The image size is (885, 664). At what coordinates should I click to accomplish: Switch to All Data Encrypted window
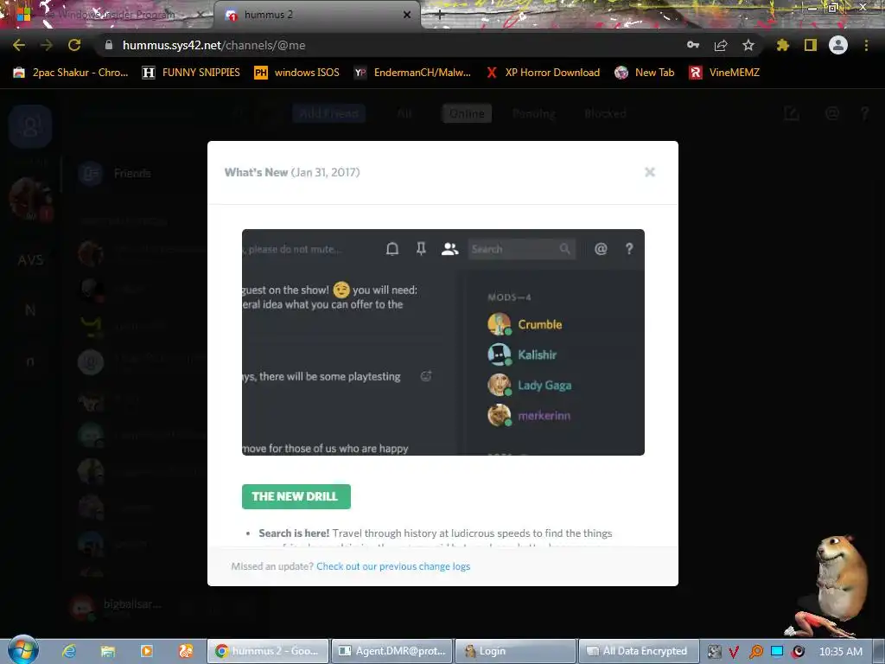point(639,651)
